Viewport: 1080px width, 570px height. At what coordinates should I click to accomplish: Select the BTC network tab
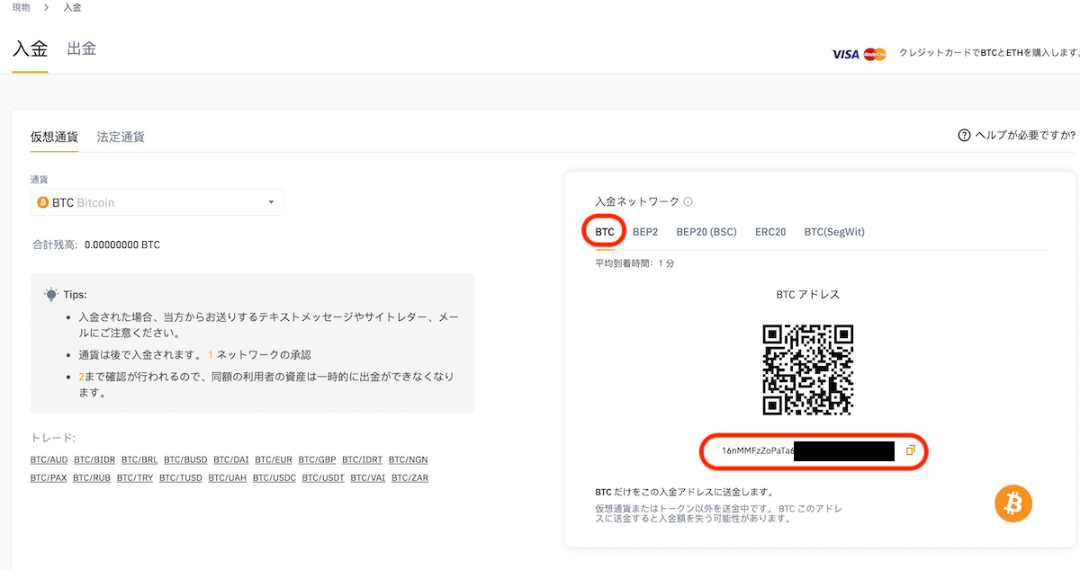click(605, 232)
